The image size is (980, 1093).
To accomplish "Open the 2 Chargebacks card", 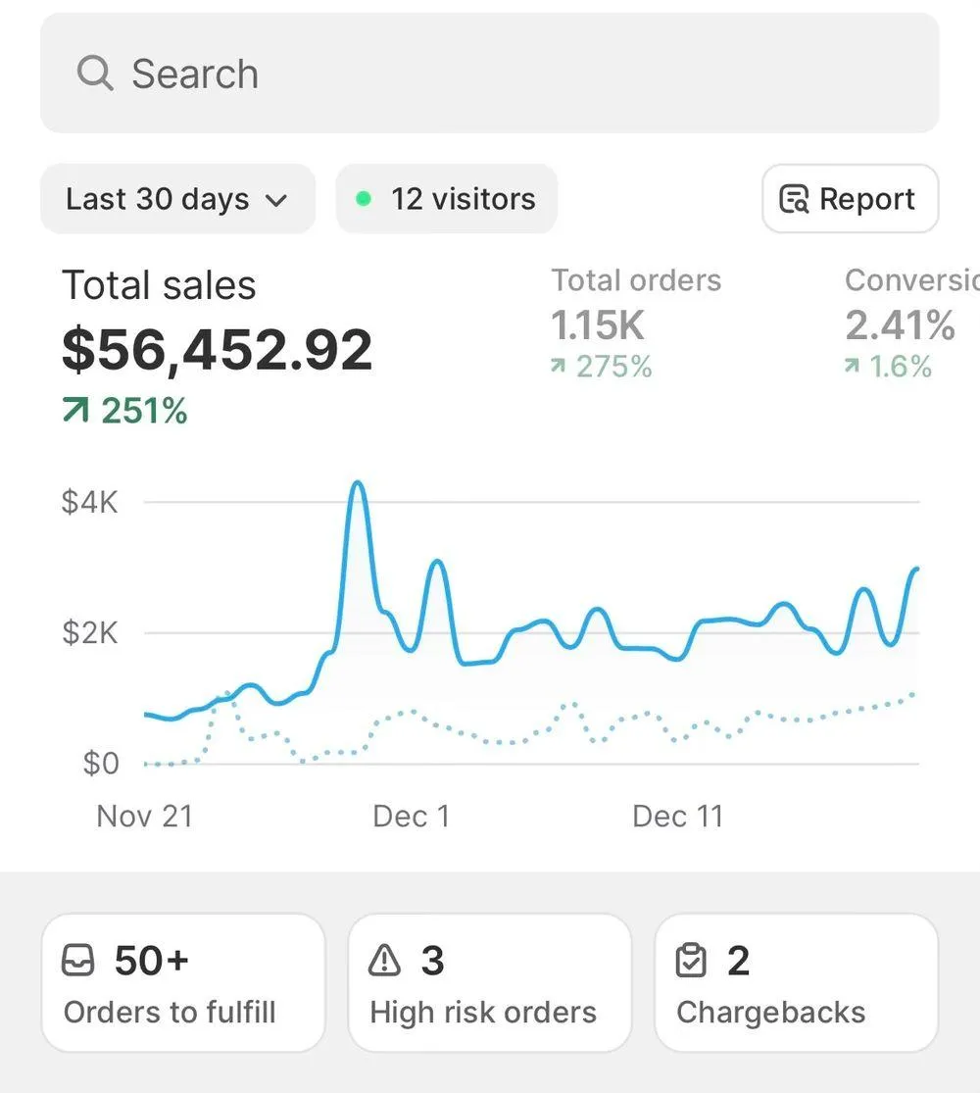I will click(x=796, y=983).
